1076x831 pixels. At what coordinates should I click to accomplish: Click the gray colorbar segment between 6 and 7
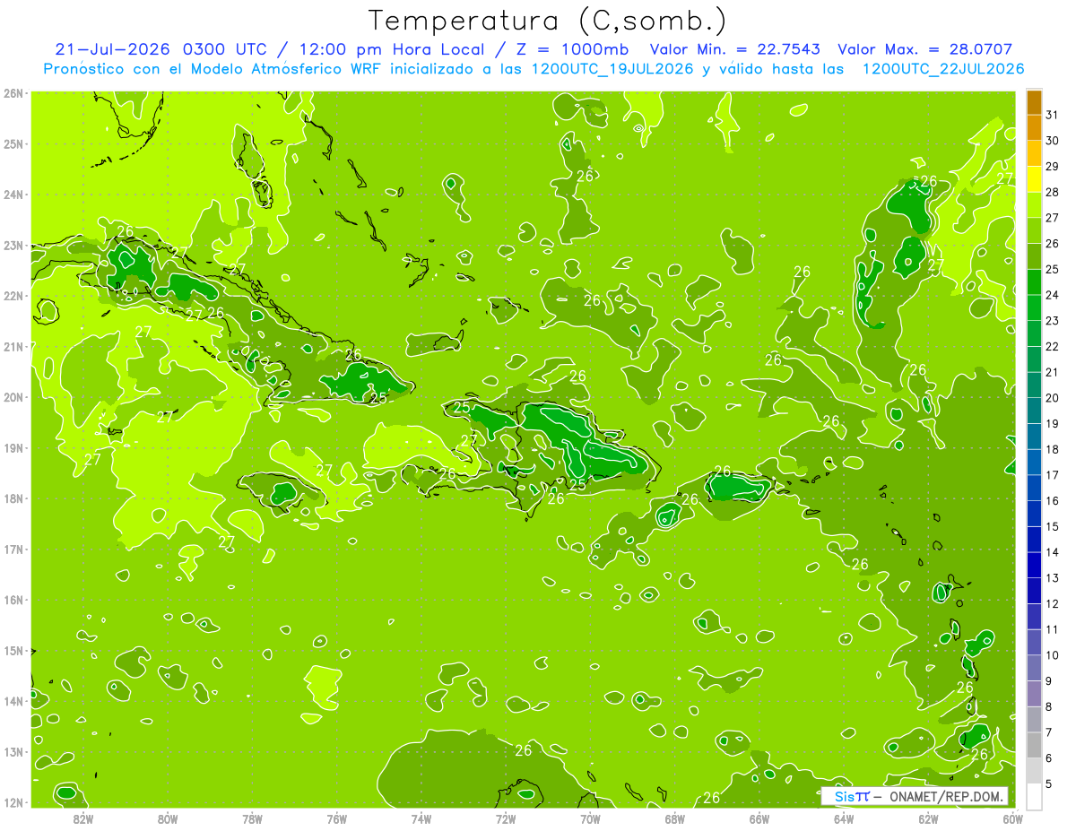(x=1034, y=745)
